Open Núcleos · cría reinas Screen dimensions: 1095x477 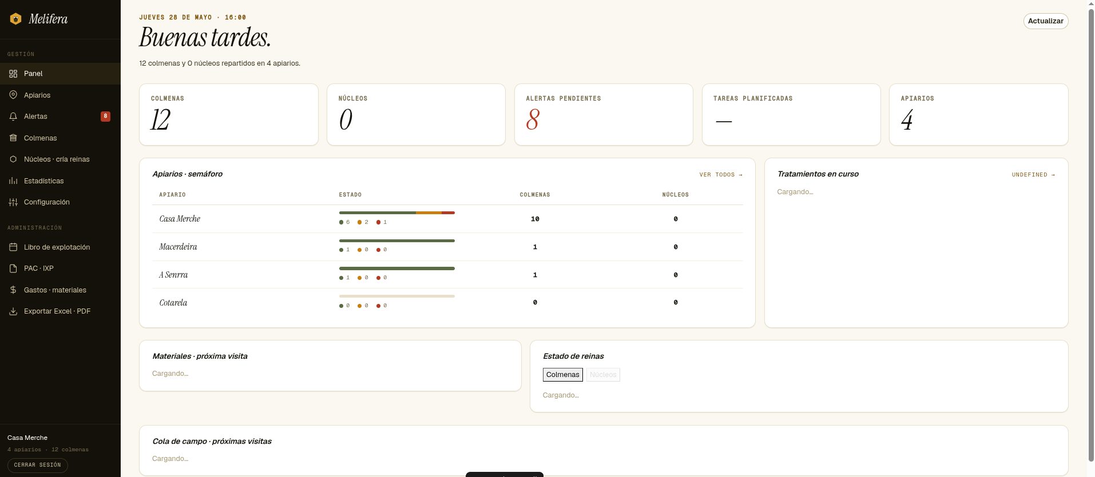click(x=60, y=159)
